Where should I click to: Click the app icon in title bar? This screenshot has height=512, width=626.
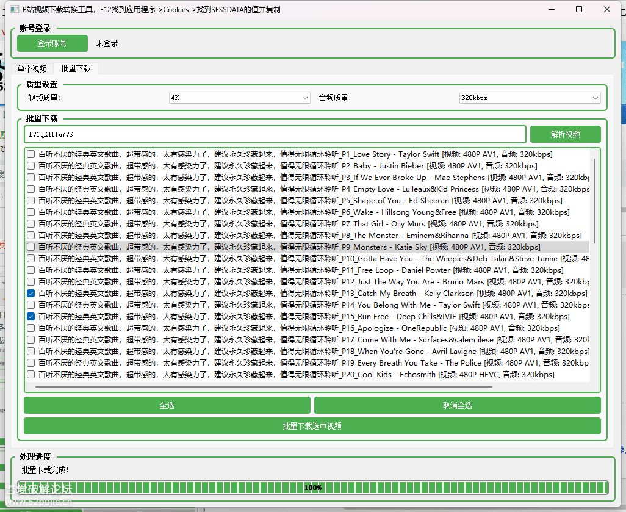[x=11, y=9]
